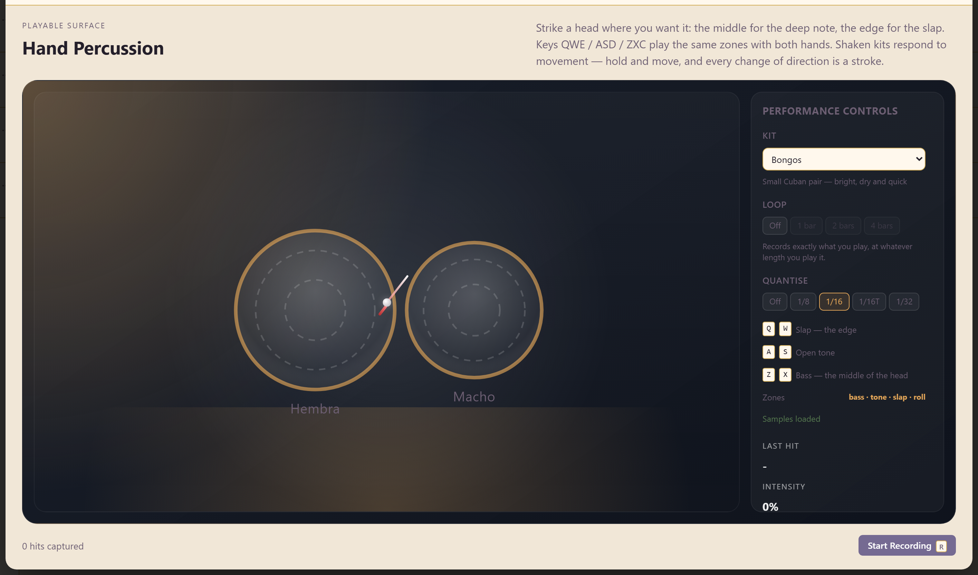Strike the centre of the Hembra drum
This screenshot has height=575, width=978.
click(315, 310)
